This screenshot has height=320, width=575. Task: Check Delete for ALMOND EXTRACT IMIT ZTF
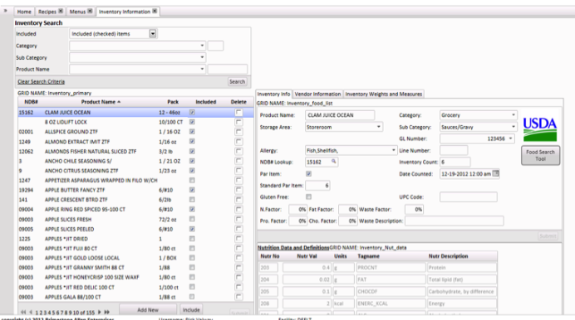238,142
